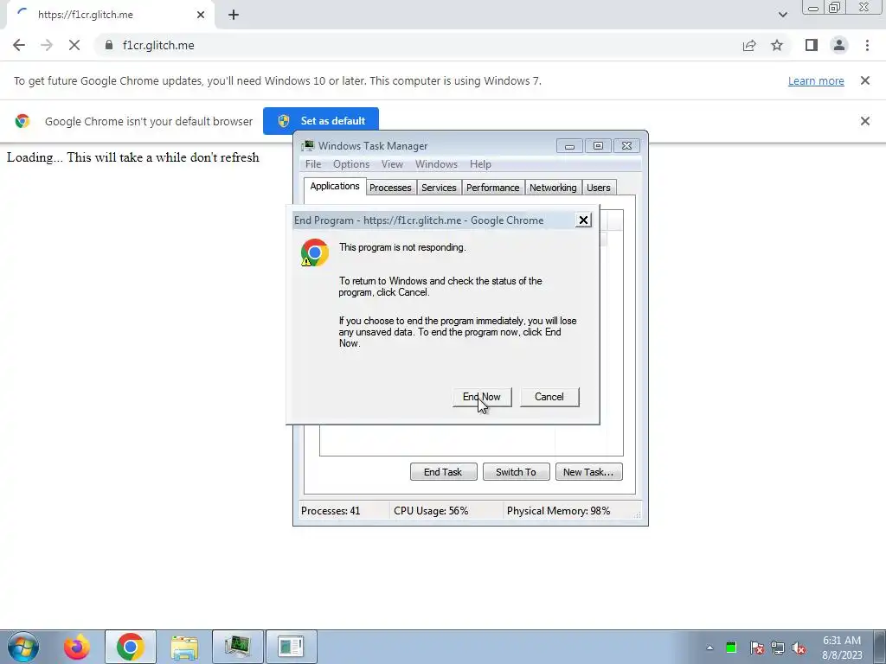Bookmark this page with the star icon
The width and height of the screenshot is (886, 664).
[x=777, y=45]
